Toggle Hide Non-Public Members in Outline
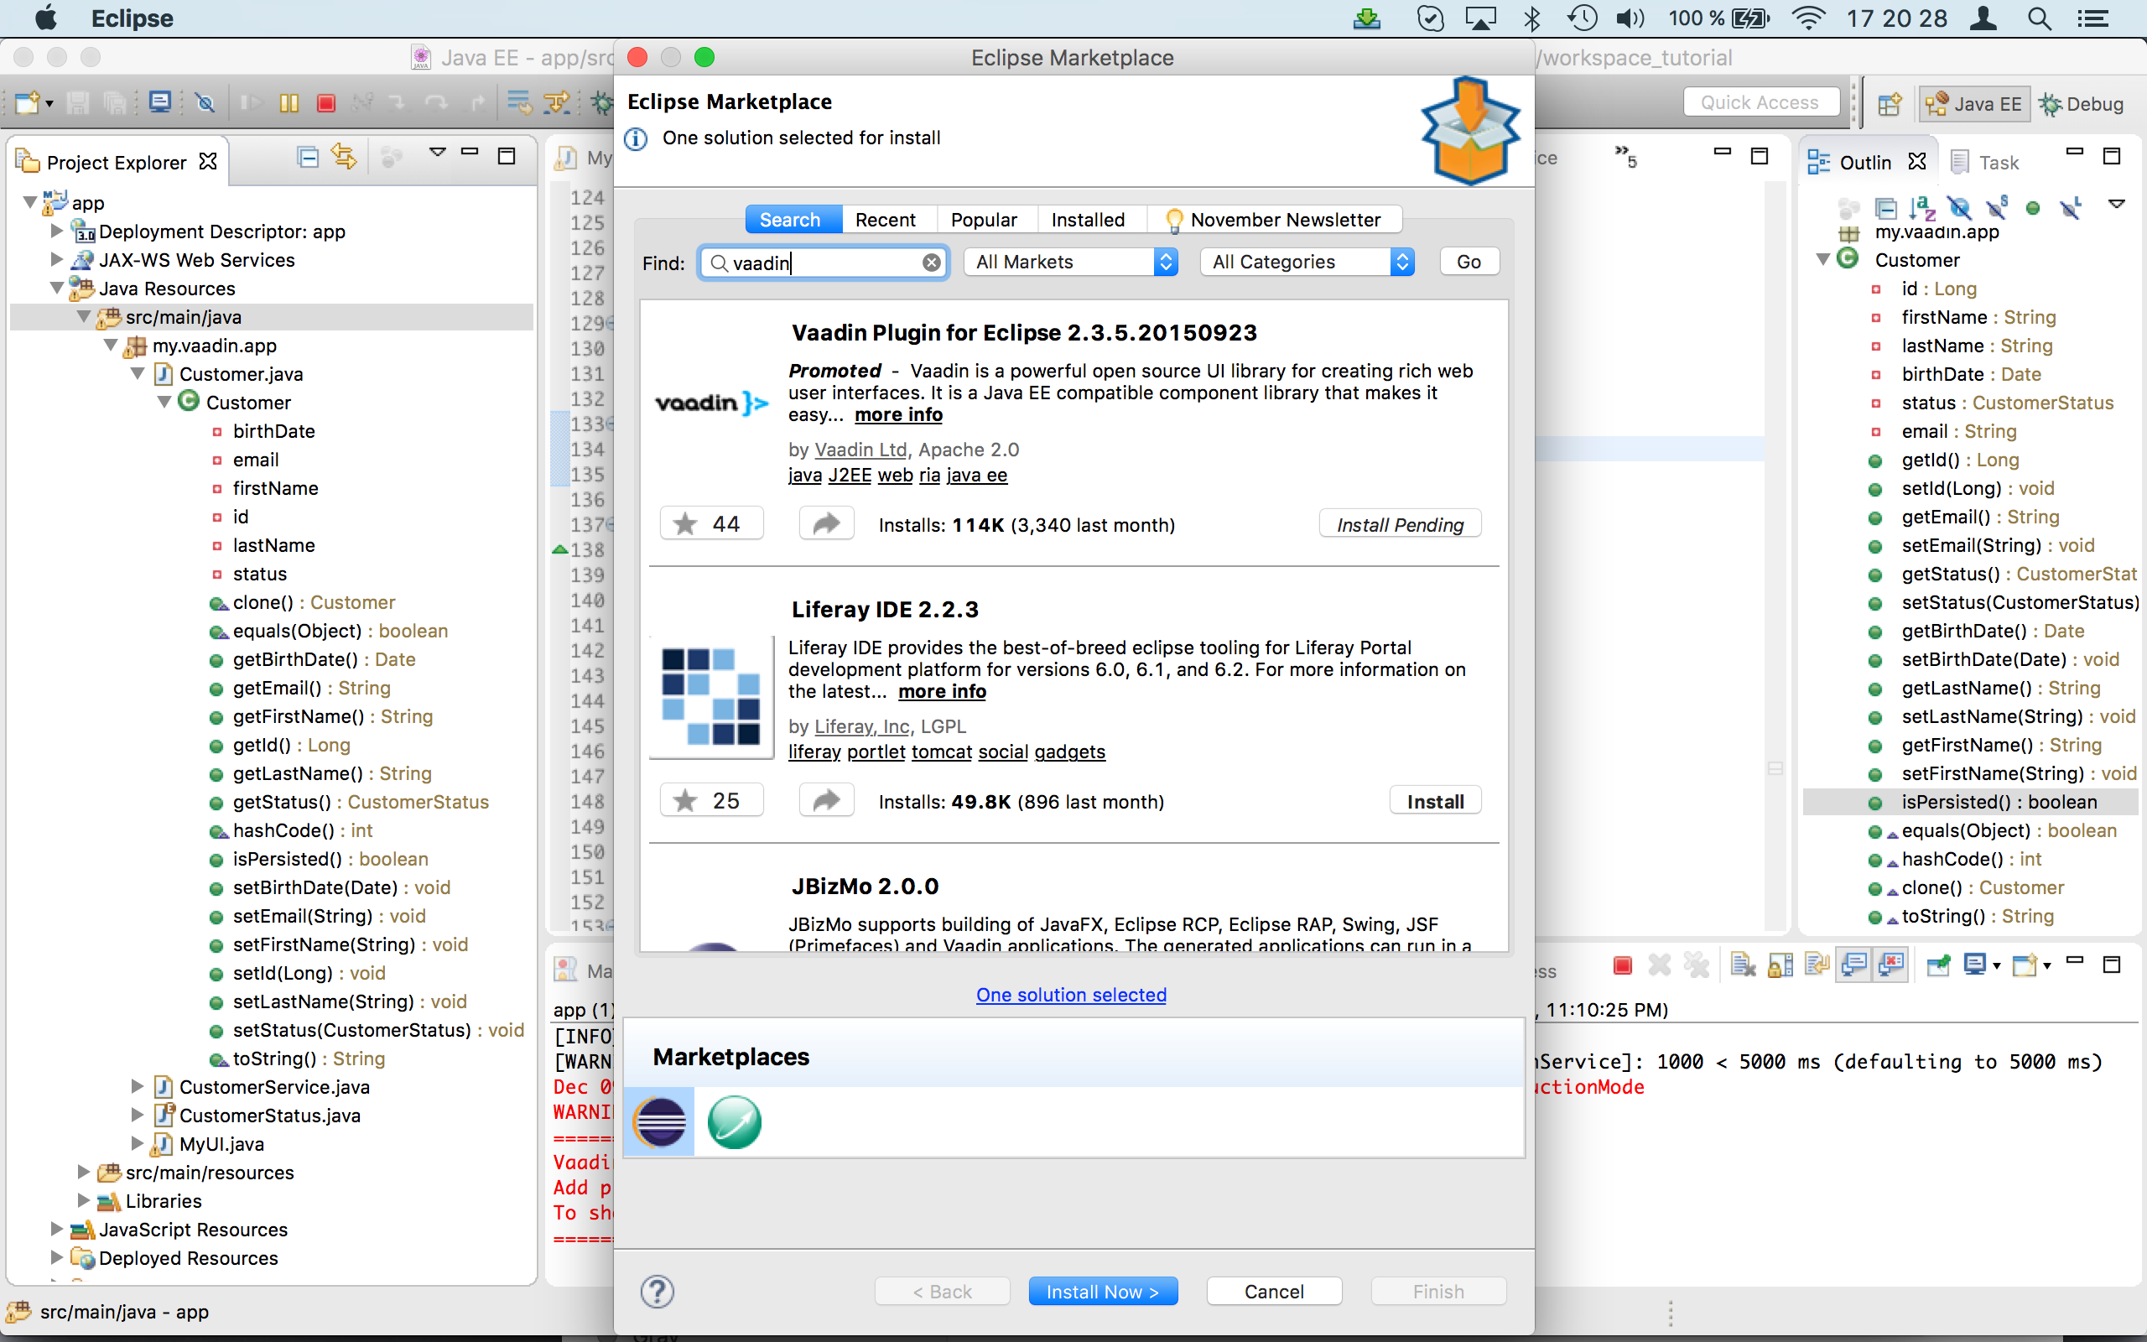Viewport: 2147px width, 1342px height. pos(2034,209)
